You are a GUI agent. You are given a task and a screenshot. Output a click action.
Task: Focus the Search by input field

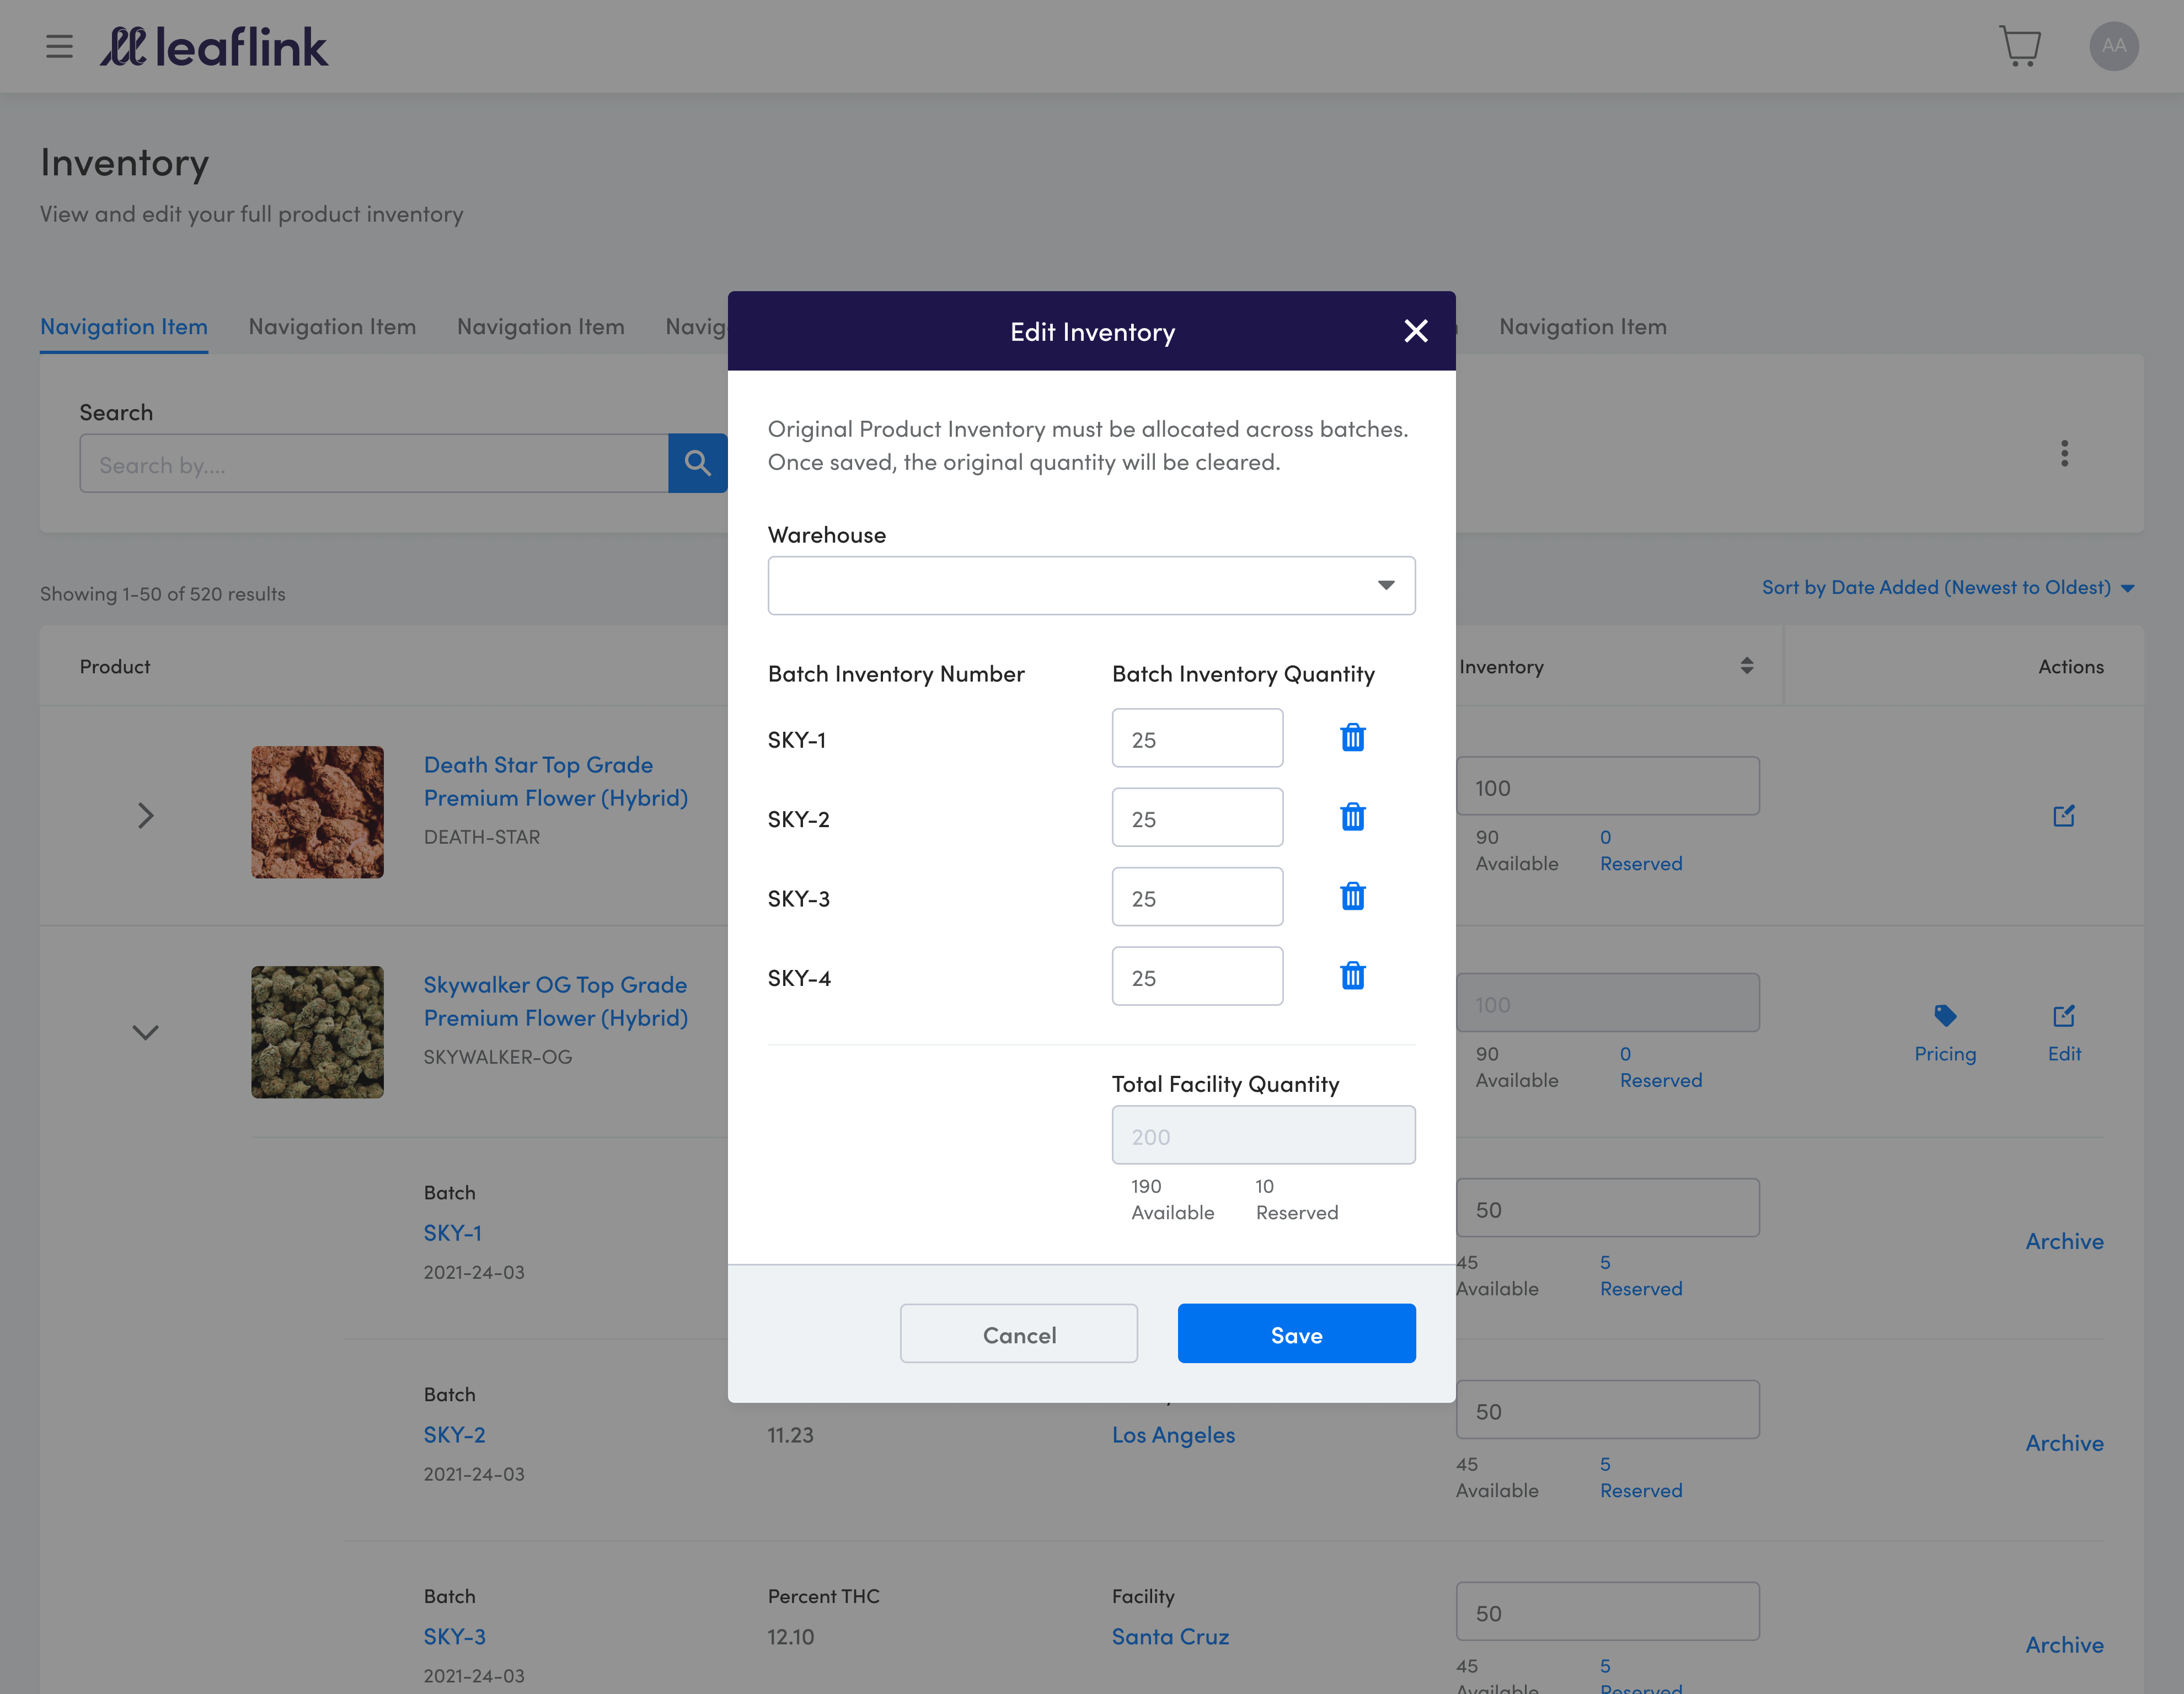[x=374, y=463]
